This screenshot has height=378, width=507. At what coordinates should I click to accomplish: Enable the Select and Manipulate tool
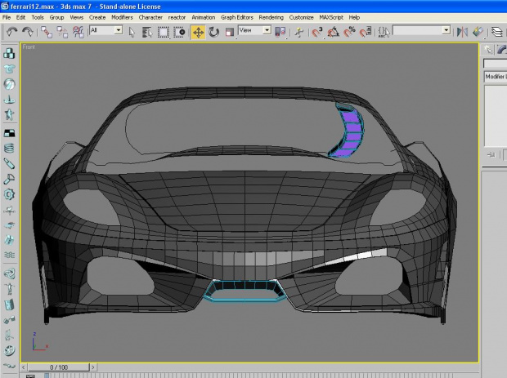299,32
